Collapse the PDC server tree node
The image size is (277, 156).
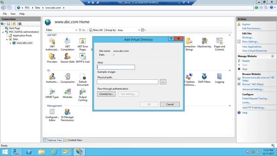pyautogui.click(x=3, y=32)
